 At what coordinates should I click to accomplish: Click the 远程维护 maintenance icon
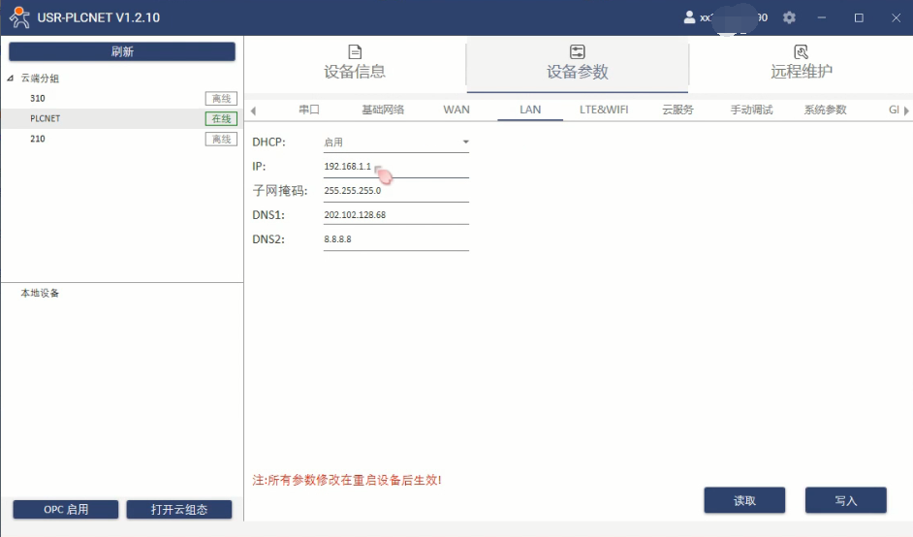pyautogui.click(x=801, y=52)
